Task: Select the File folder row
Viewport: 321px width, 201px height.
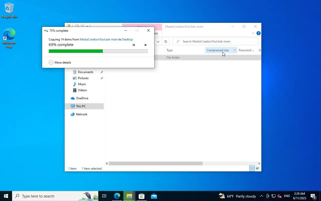Action: (x=208, y=58)
